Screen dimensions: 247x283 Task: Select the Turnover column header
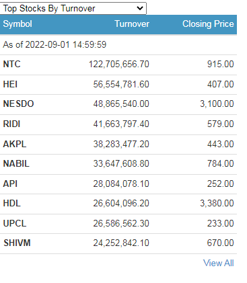(x=132, y=24)
